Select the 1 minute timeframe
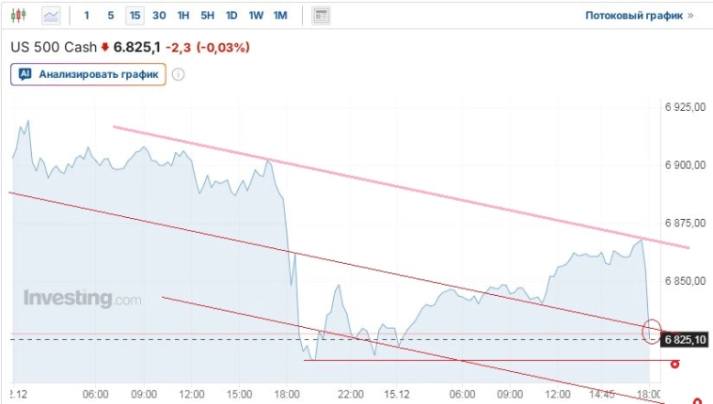 click(87, 15)
